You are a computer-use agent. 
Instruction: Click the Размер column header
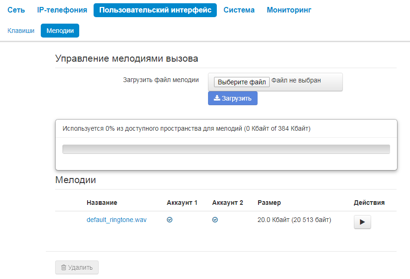269,203
